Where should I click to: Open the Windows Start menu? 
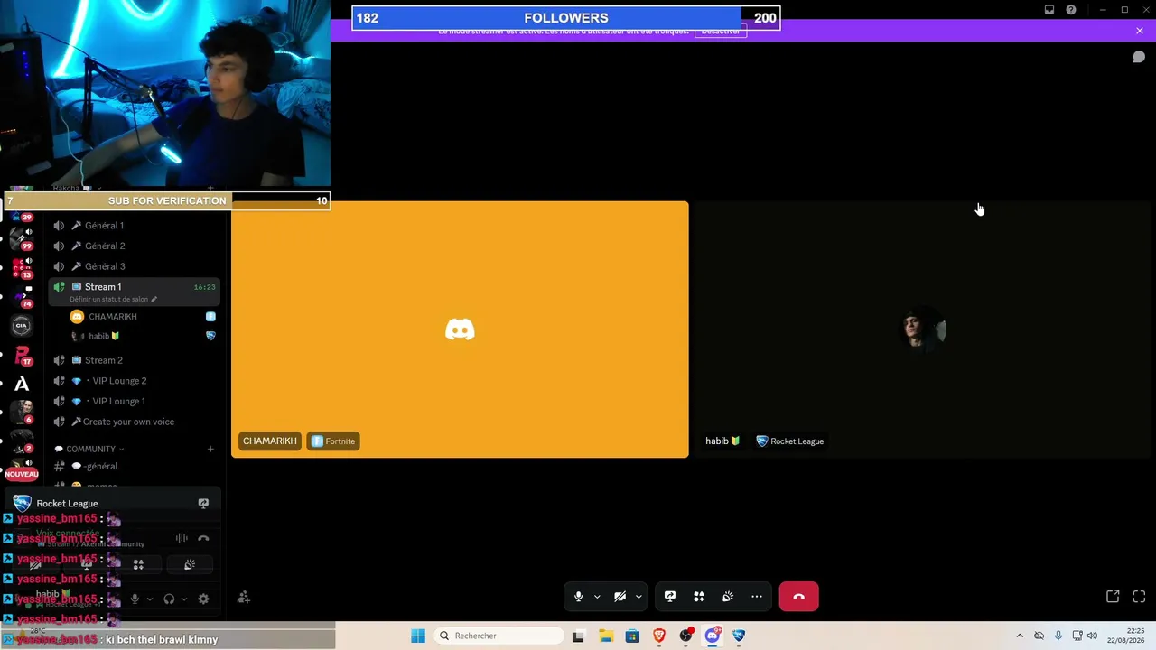click(418, 636)
